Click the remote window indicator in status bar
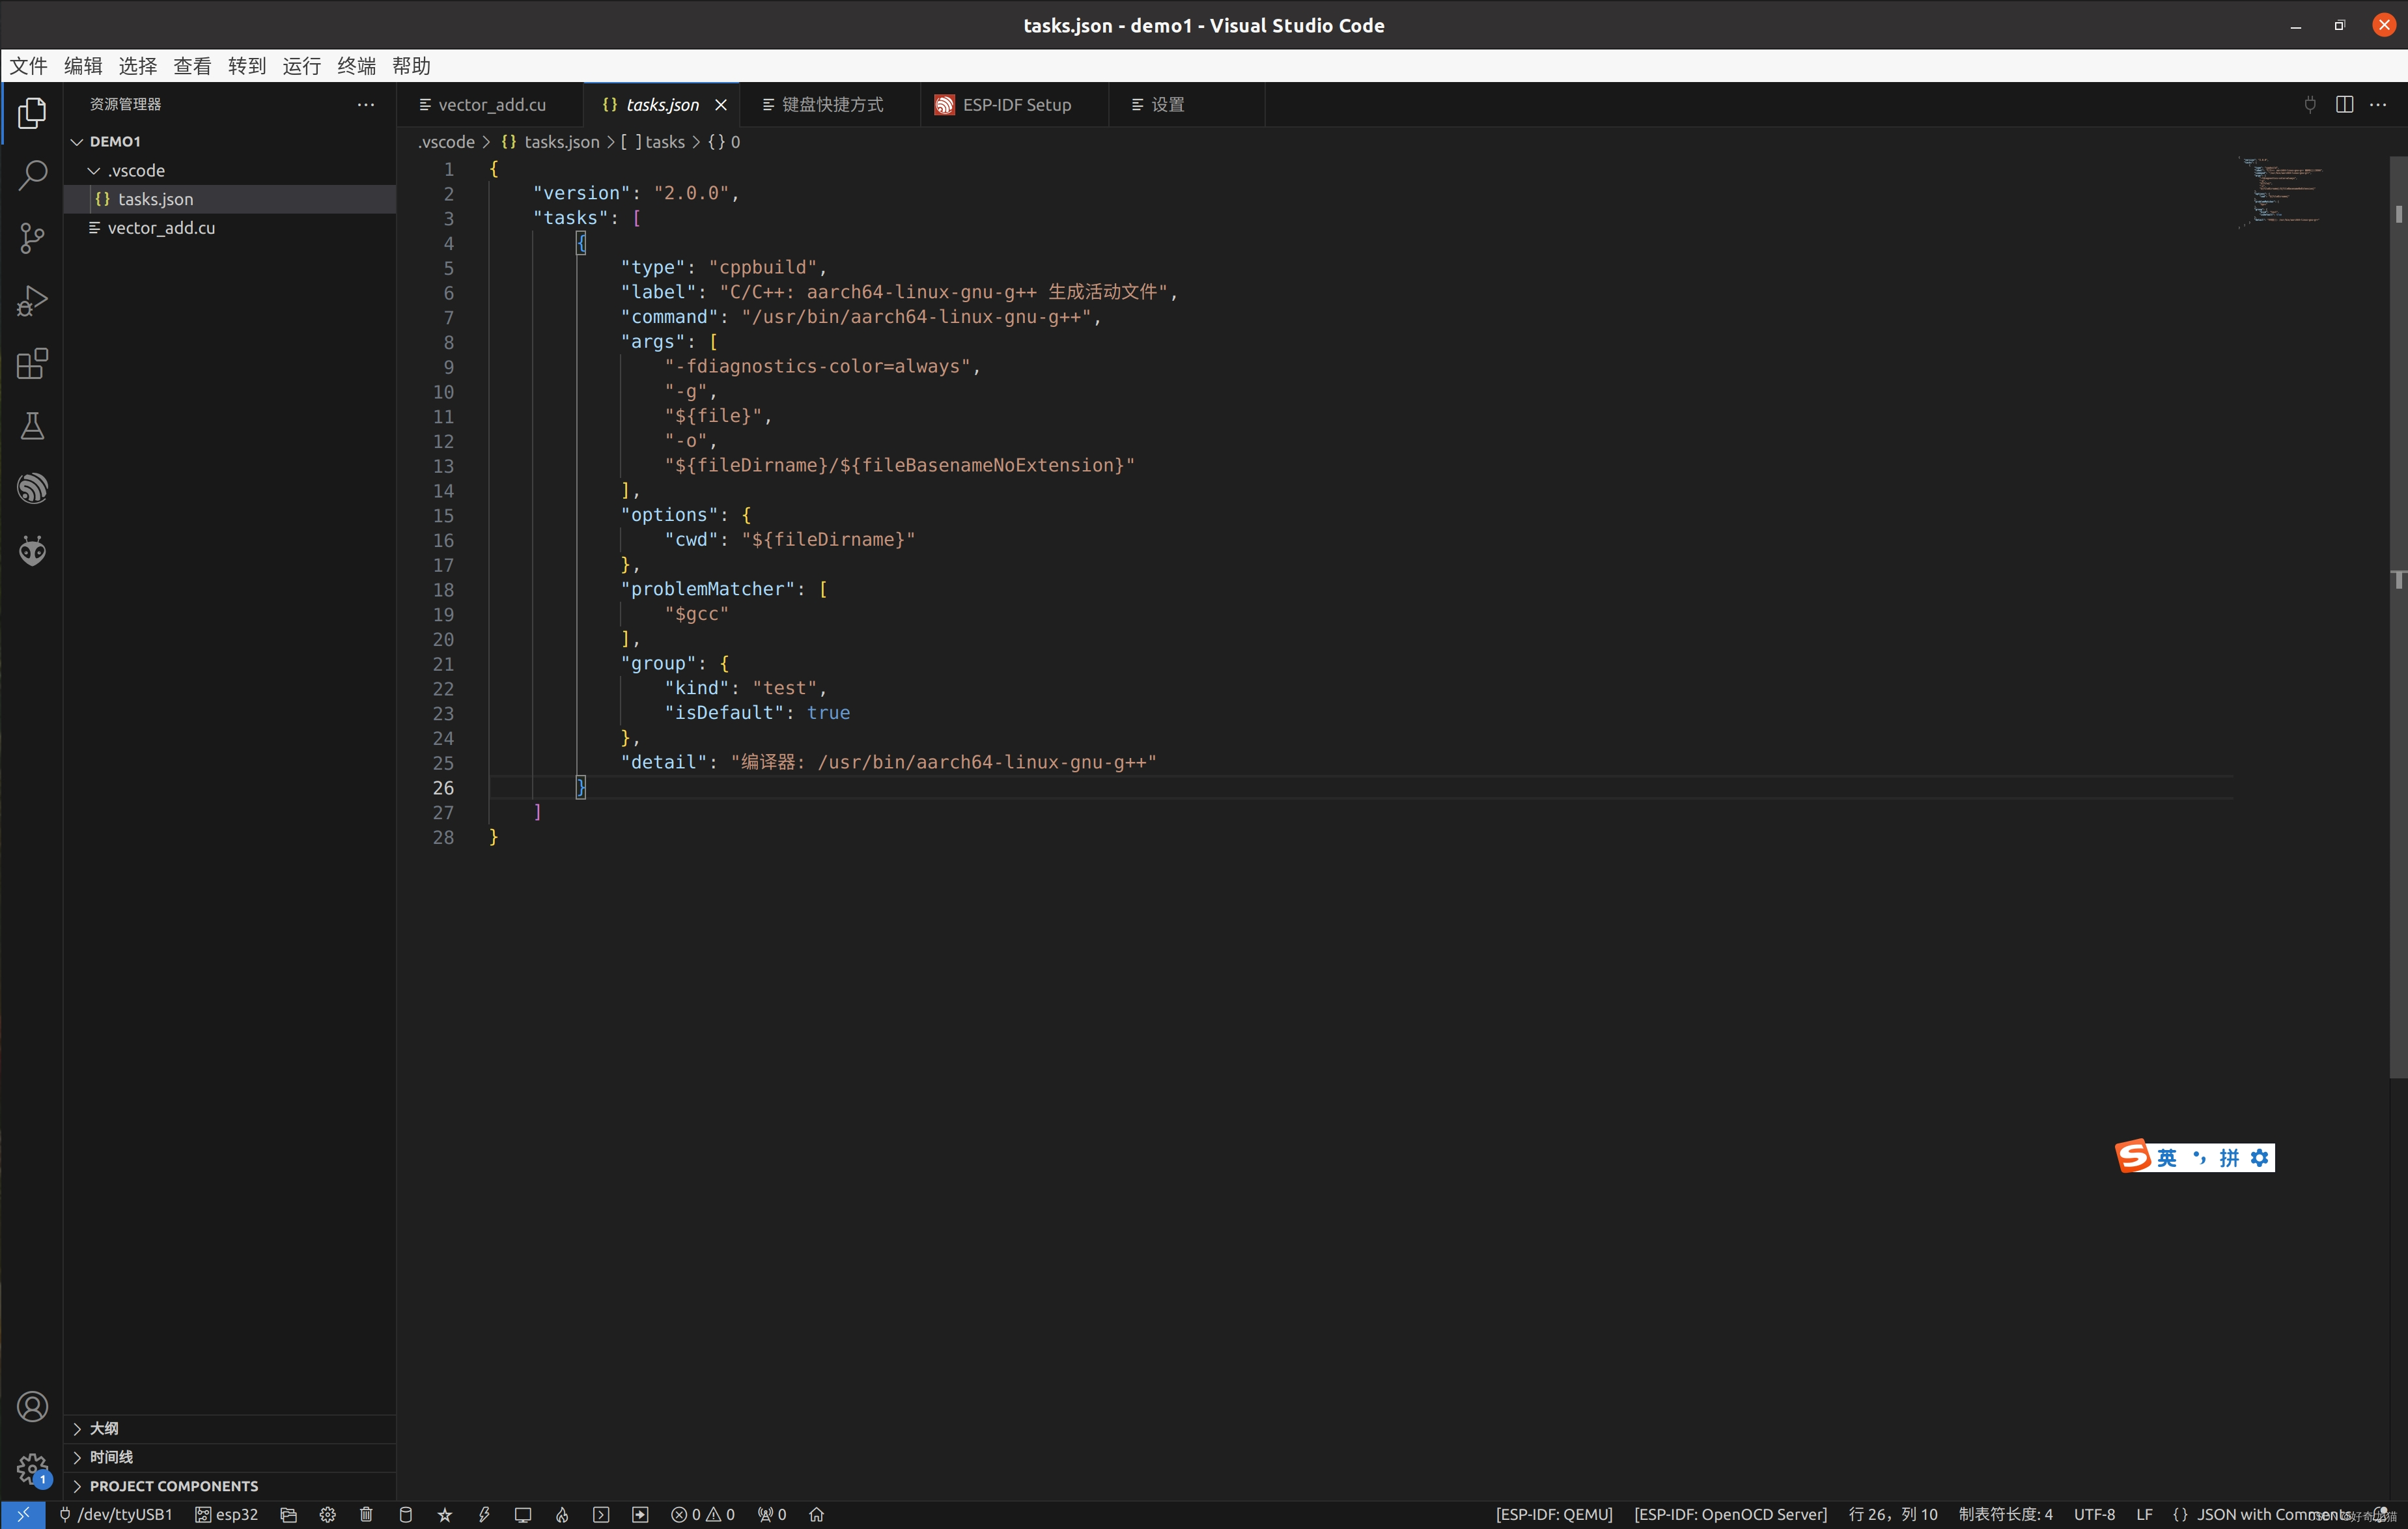Viewport: 2408px width, 1529px height. click(23, 1514)
